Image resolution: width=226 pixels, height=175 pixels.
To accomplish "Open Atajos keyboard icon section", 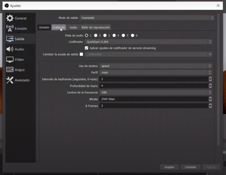I will coord(10,70).
